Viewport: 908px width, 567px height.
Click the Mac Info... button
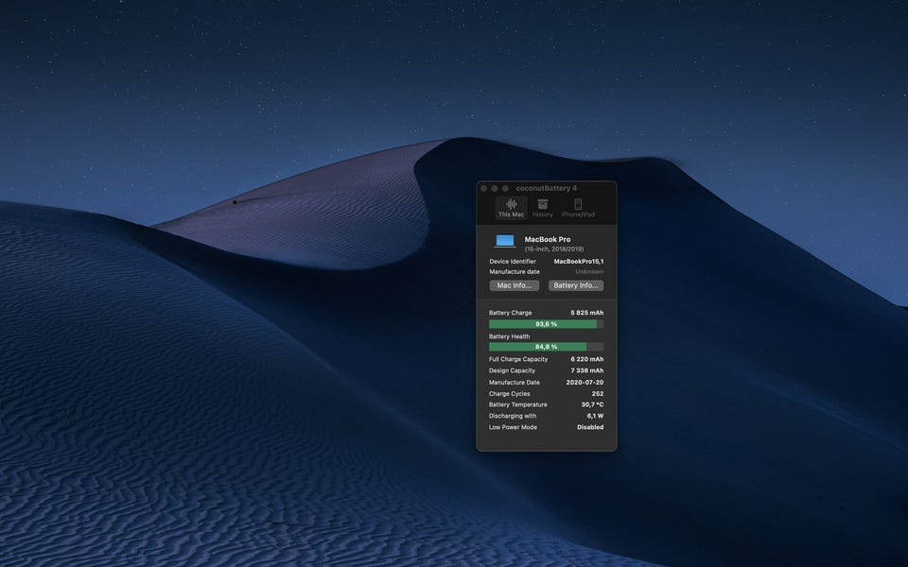click(515, 285)
